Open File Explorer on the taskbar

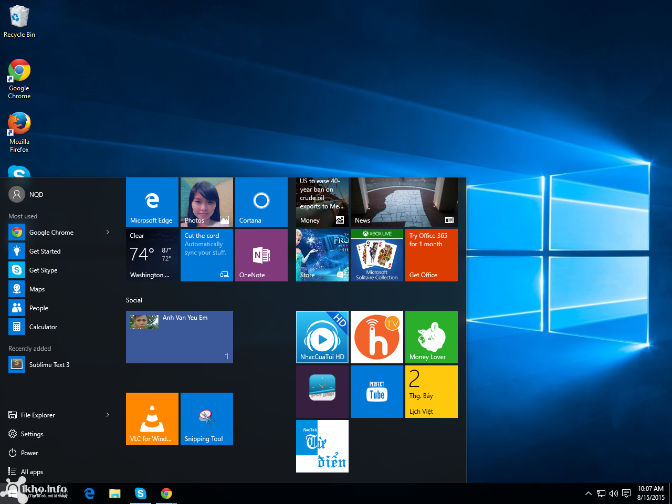(114, 493)
